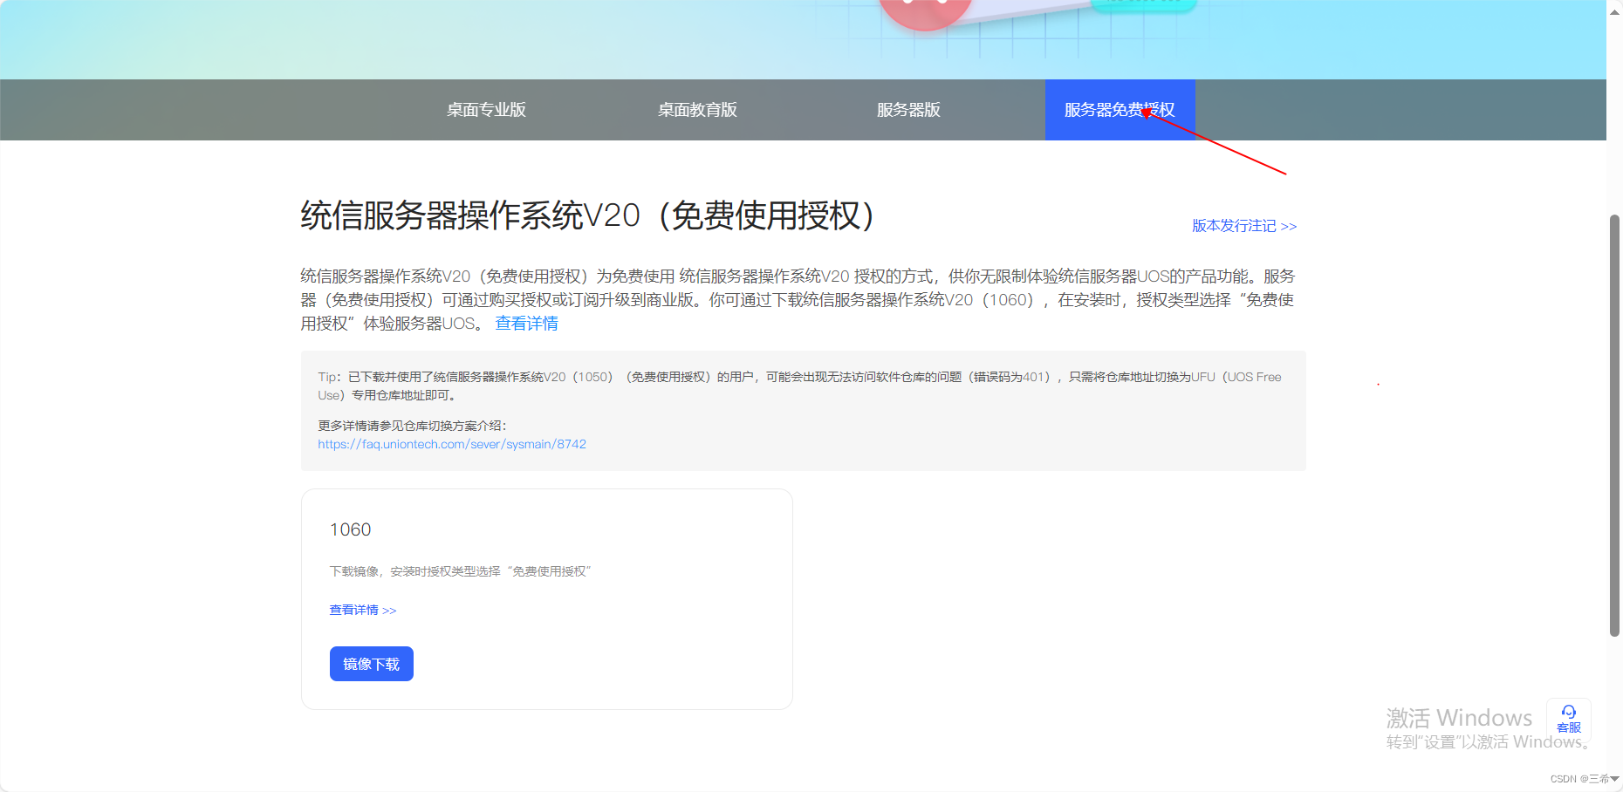Click the page title 统信服务器操作系统V20（免费使用授权）

click(x=587, y=215)
